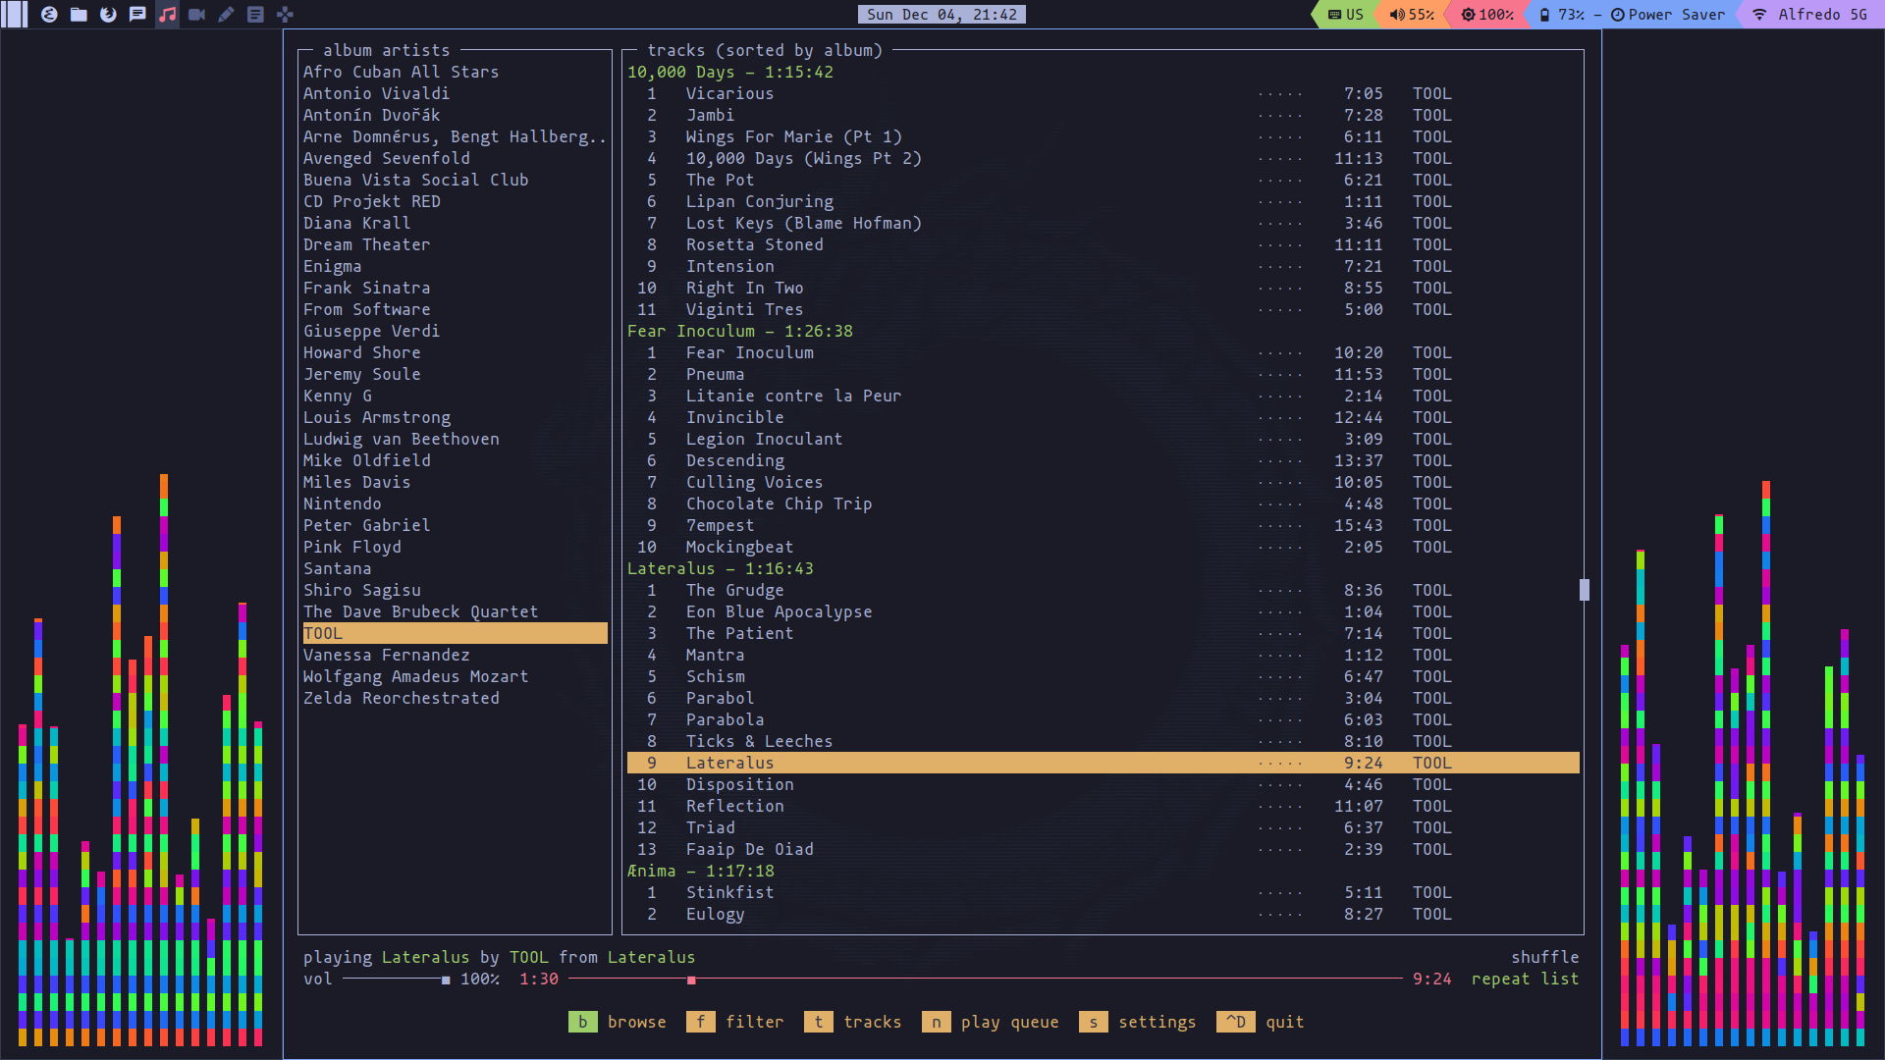The image size is (1885, 1060).
Task: Select Avenged Sevenfold artist
Action: point(386,158)
